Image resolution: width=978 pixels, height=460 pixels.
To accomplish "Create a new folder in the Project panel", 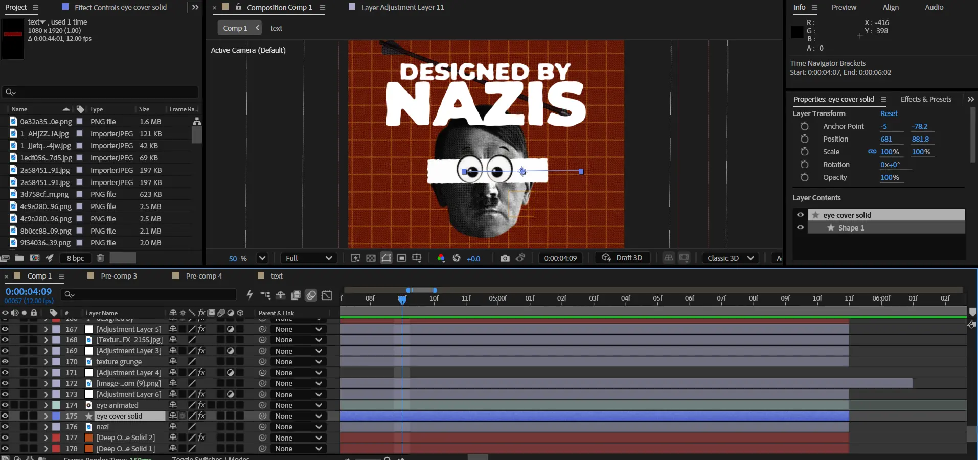I will tap(19, 258).
